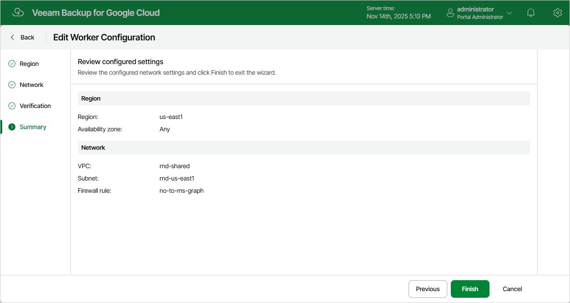Click the 'Review configured settings' heading

coord(121,62)
